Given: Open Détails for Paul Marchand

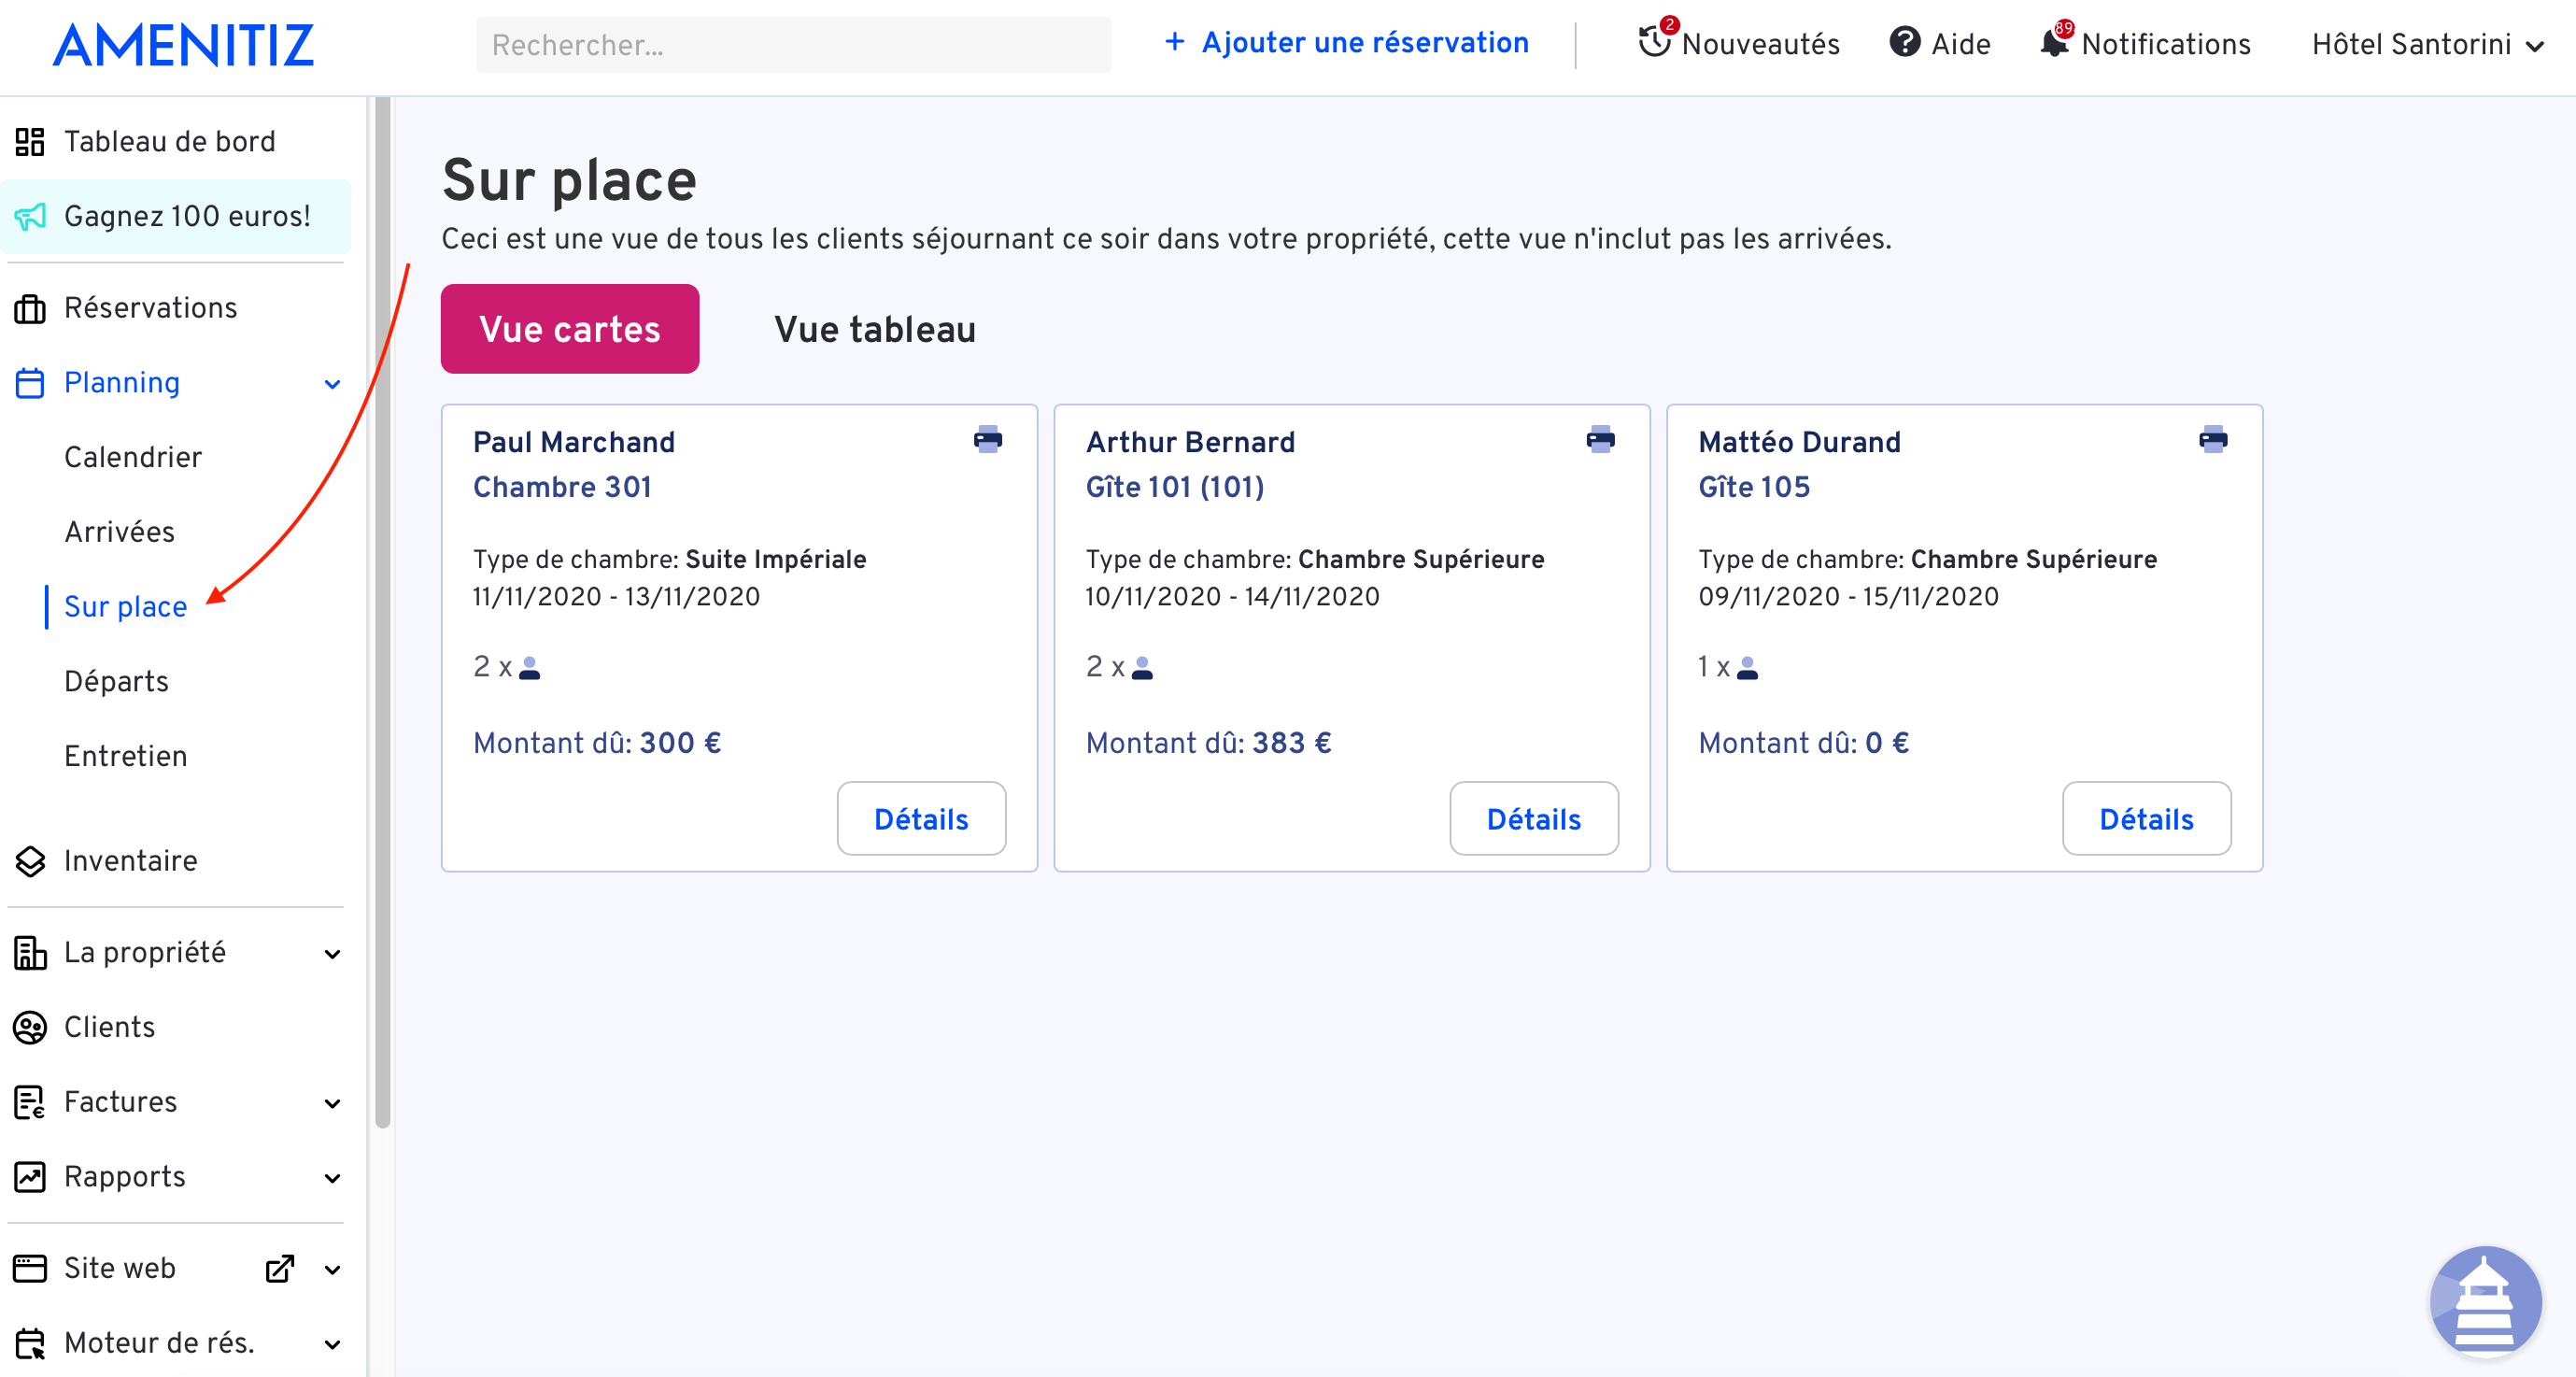Looking at the screenshot, I should click(x=921, y=819).
